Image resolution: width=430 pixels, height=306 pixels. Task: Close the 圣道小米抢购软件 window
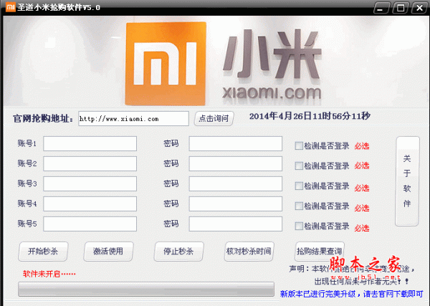click(419, 8)
